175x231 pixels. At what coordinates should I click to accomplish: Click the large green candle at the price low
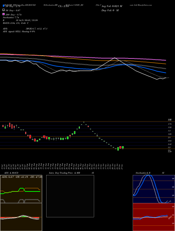(x=118, y=149)
